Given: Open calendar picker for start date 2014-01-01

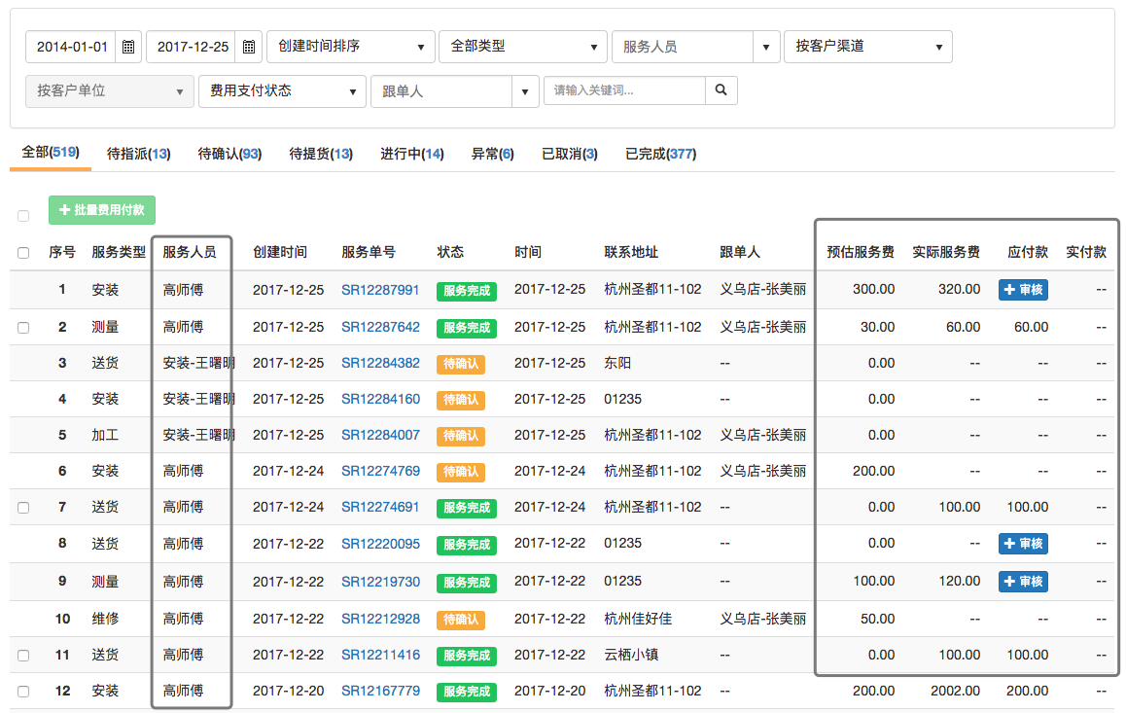Looking at the screenshot, I should tap(128, 47).
